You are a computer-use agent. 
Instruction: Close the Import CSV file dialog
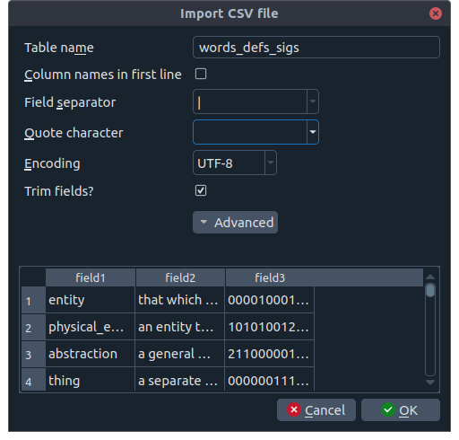[436, 13]
